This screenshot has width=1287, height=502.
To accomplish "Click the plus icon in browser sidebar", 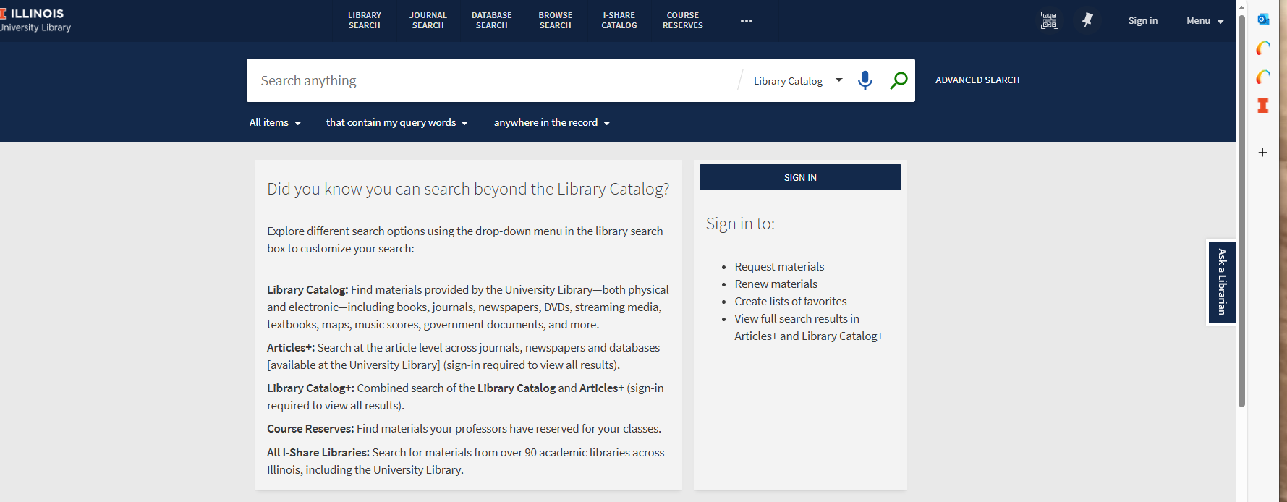I will click(1263, 153).
